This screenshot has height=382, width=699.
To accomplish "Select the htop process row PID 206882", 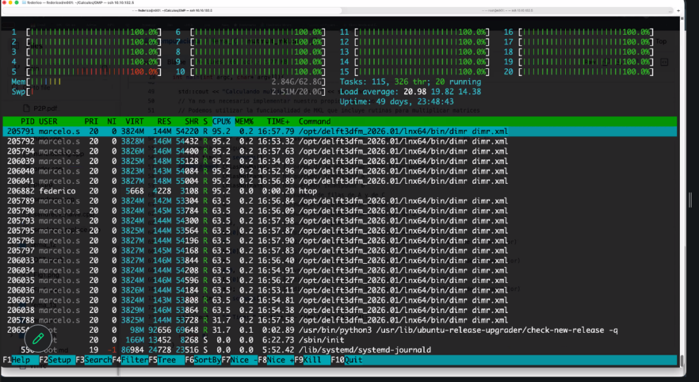I will pos(340,191).
